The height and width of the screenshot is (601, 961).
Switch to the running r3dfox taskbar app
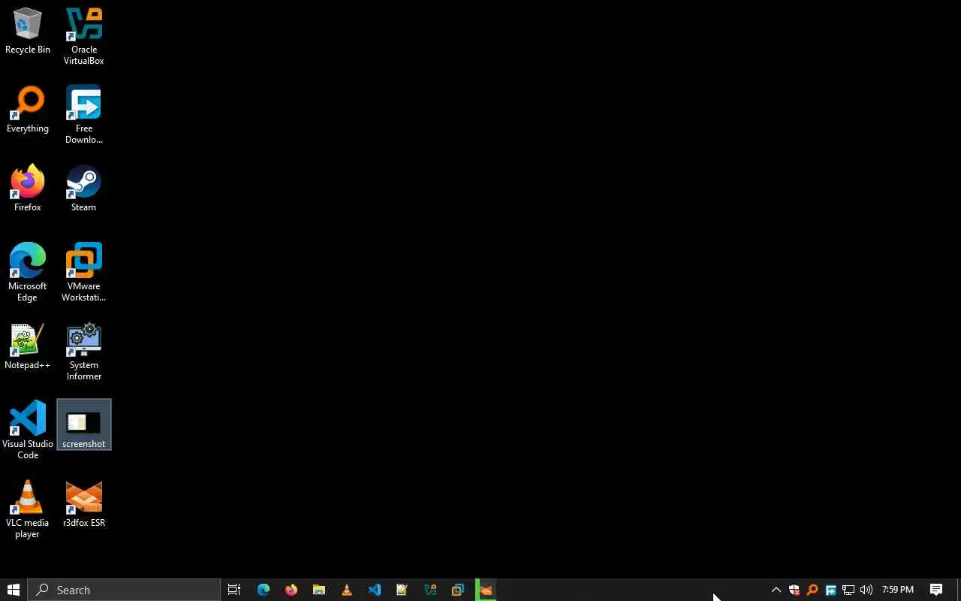486,590
